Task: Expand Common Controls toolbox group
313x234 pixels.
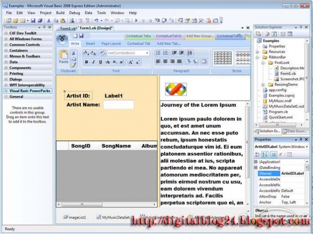Action: tap(6, 45)
